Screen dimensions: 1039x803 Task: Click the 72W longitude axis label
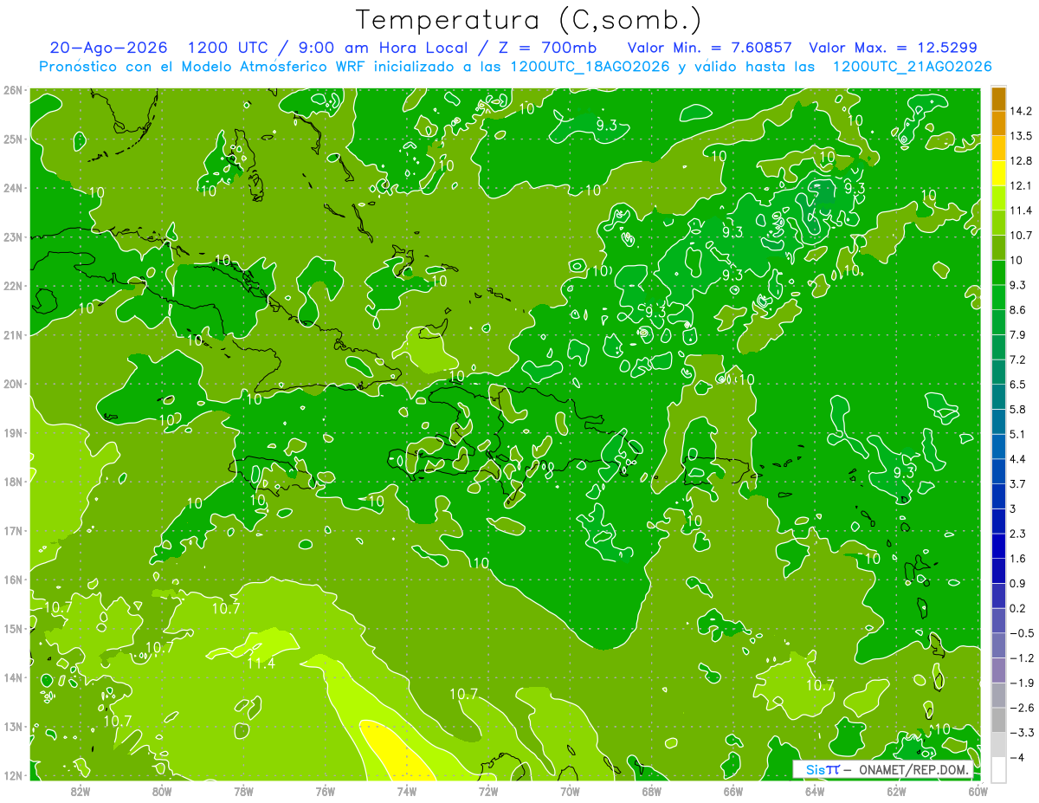pos(488,791)
